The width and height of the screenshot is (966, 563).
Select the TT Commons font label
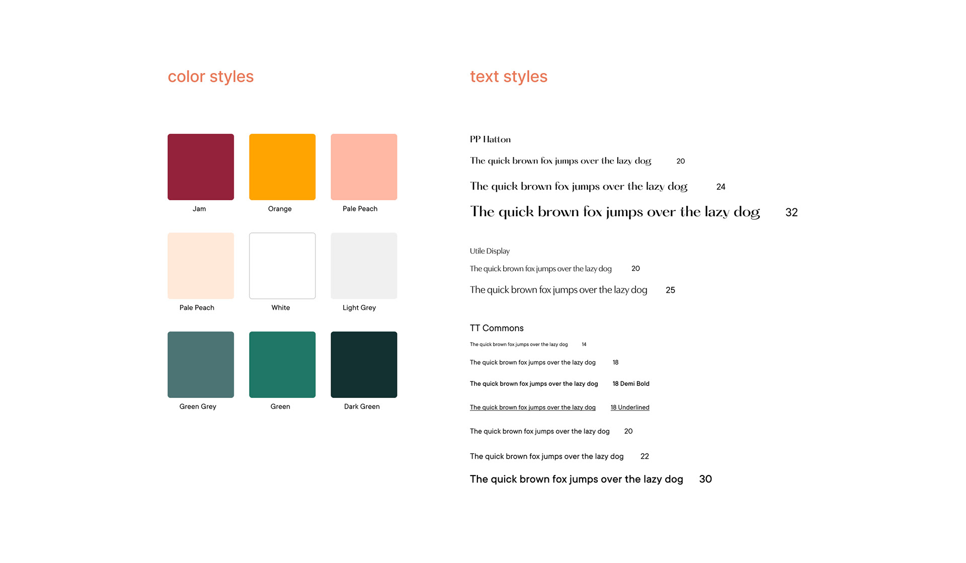497,328
